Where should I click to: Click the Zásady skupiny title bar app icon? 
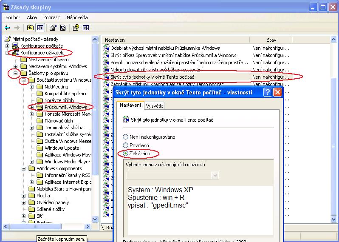tap(6, 7)
